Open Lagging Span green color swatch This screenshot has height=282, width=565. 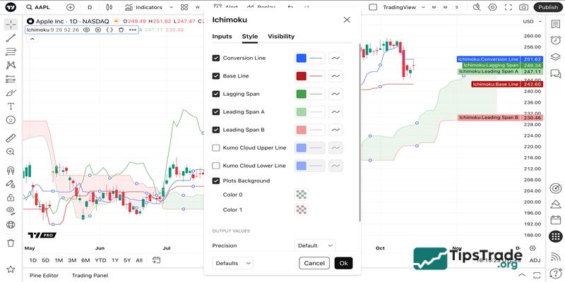(302, 94)
